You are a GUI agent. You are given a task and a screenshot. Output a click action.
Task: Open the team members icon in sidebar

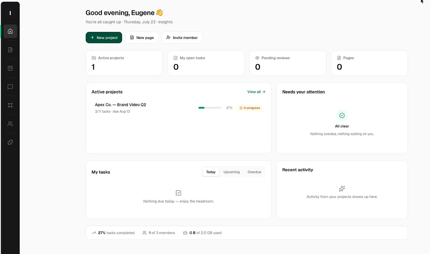click(x=10, y=124)
